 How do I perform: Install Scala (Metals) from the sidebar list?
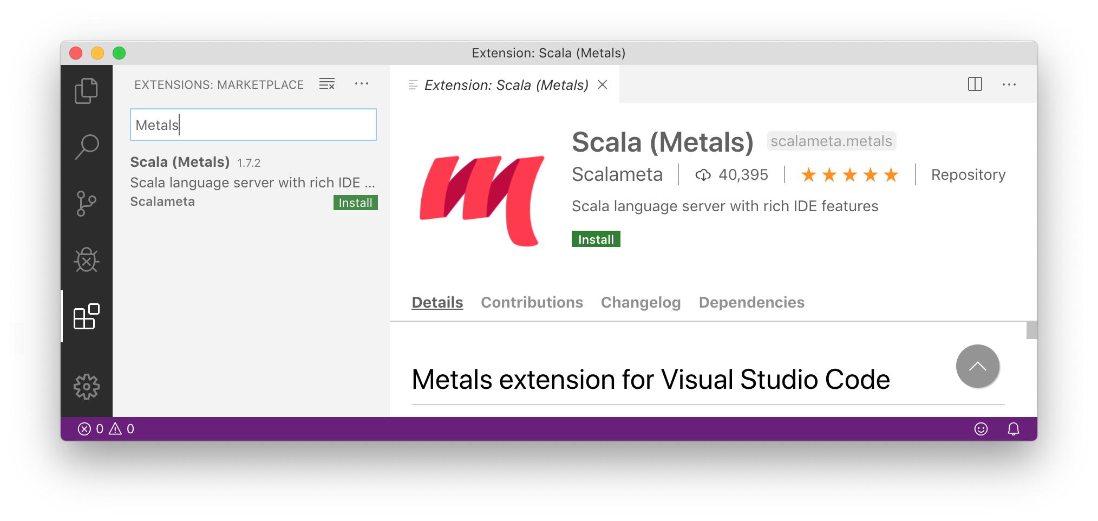tap(355, 203)
